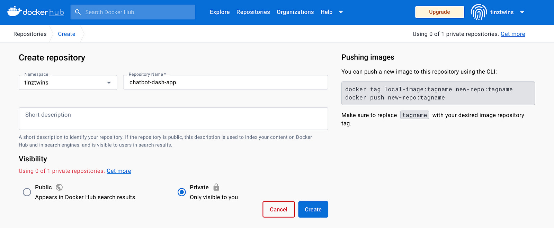Click the tinztwins username in header

tap(502, 12)
